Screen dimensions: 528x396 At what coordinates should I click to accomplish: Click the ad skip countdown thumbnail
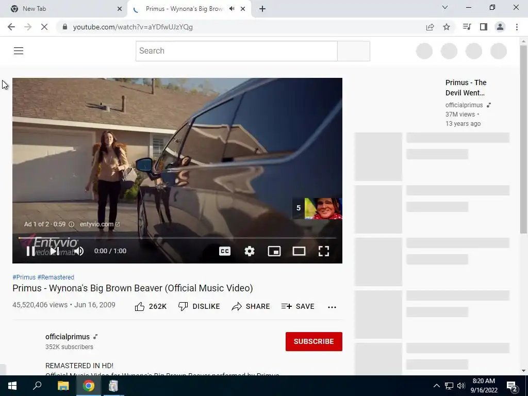[317, 208]
